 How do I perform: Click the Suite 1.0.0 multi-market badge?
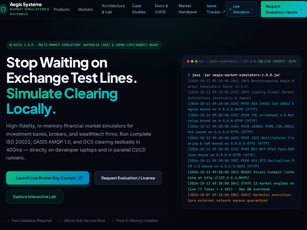tap(84, 45)
